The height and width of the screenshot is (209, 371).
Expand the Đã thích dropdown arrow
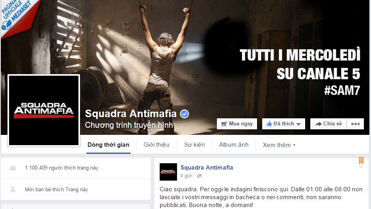click(x=298, y=124)
